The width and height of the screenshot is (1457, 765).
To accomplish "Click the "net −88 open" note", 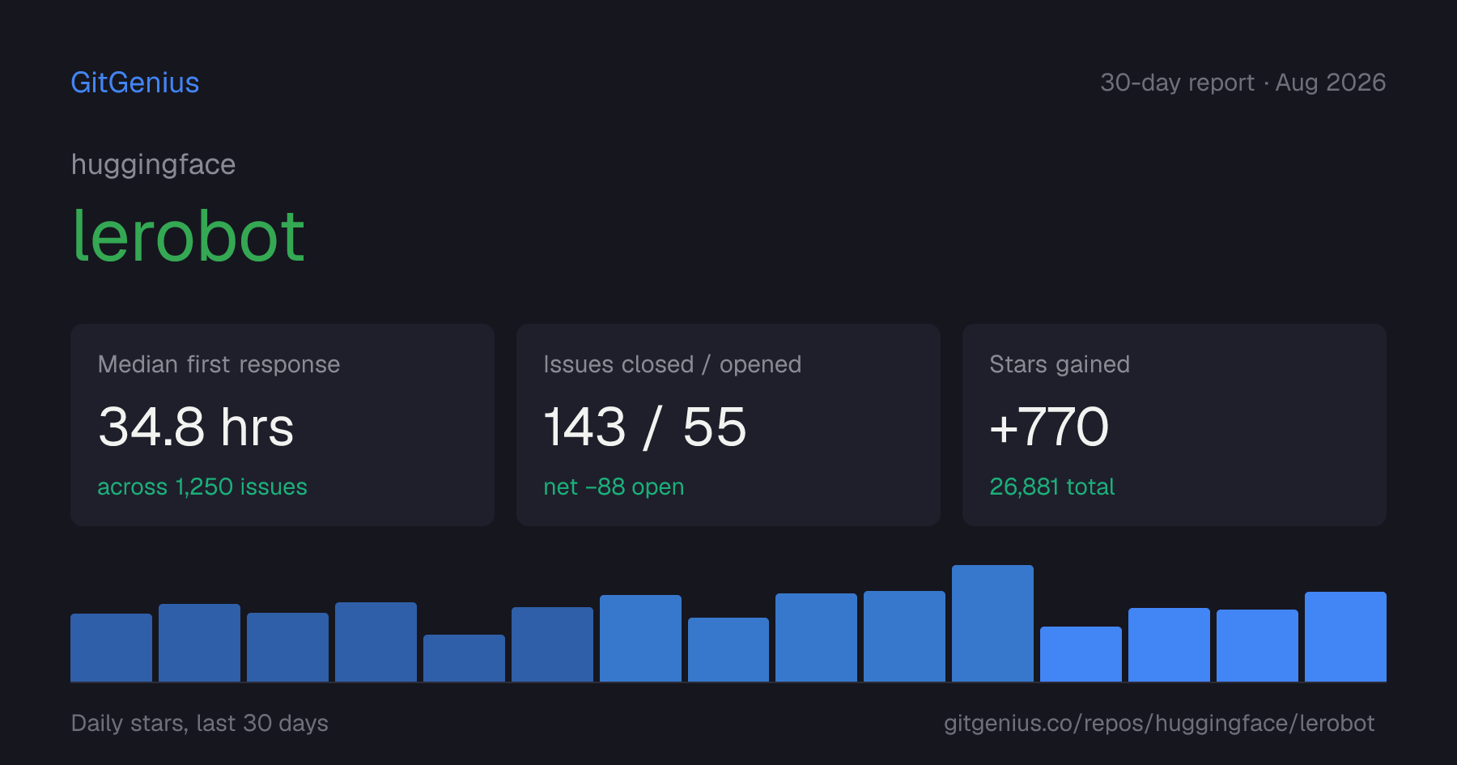I will tap(614, 487).
